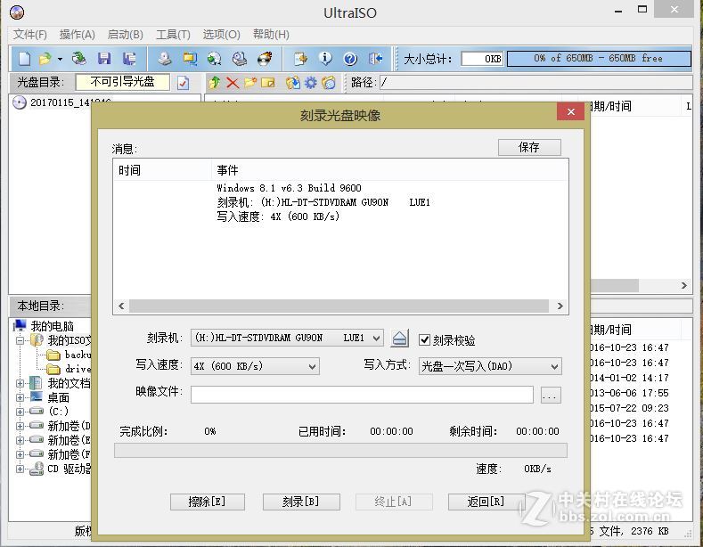Image resolution: width=703 pixels, height=547 pixels.
Task: Click the icon right of the gear
Action: [x=329, y=83]
